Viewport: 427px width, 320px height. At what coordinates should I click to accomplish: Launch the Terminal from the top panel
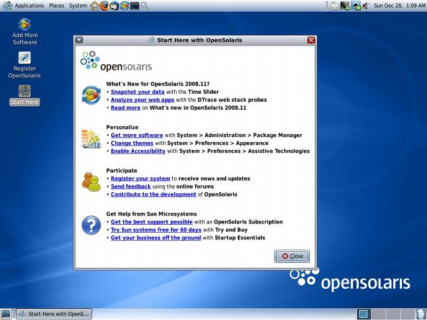(x=134, y=5)
